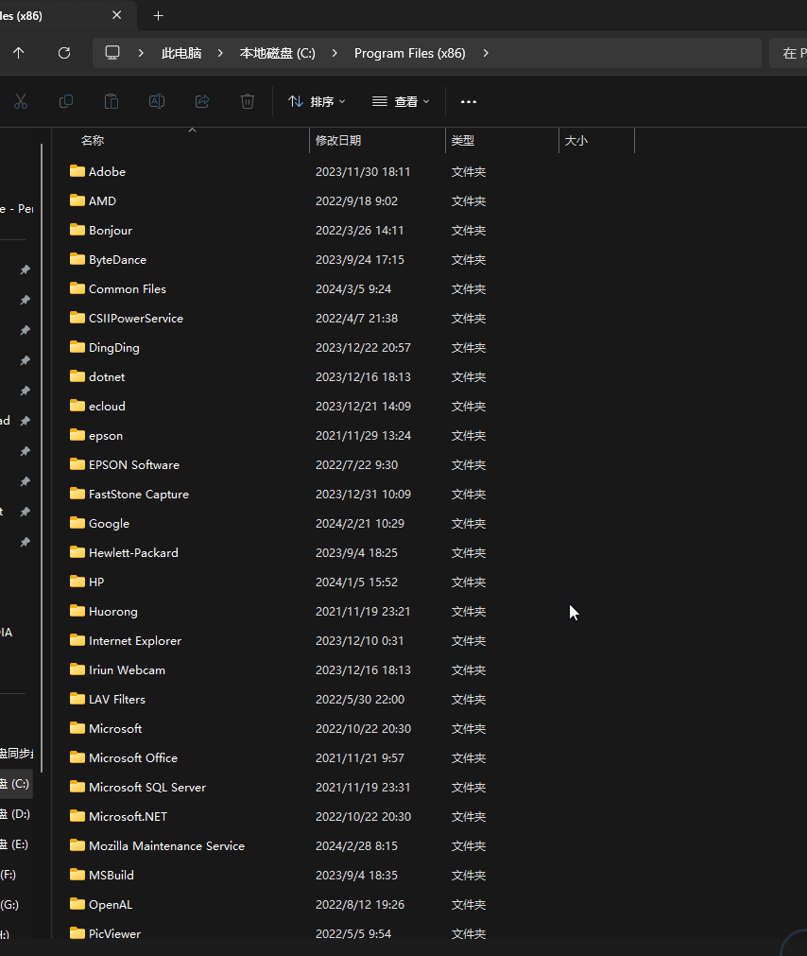Click the Rename icon in toolbar
This screenshot has height=956, width=807.
pos(157,101)
